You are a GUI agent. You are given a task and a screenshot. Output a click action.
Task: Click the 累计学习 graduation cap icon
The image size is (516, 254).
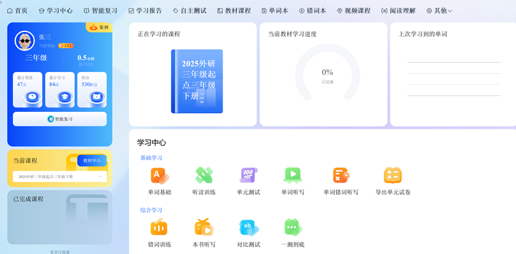tap(64, 97)
